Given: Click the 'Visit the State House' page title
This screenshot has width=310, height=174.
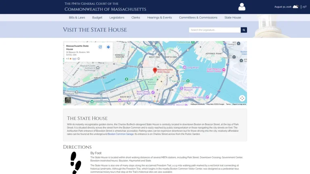Looking at the screenshot, I should [95, 30].
